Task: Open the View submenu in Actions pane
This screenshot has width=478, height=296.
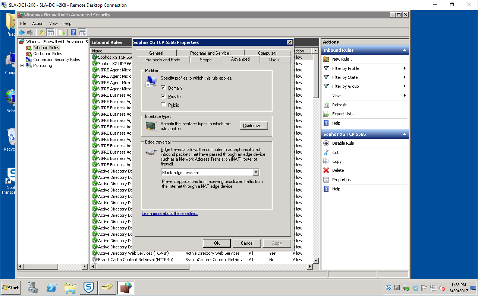Action: [x=365, y=96]
